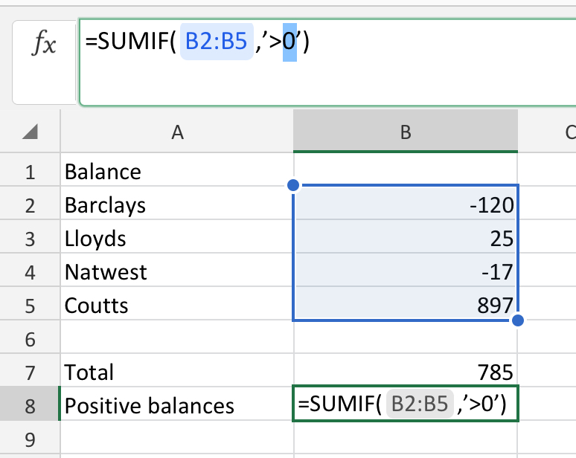Click inside the formula bar input

point(327,62)
